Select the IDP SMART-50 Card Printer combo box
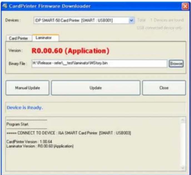 (84, 20)
